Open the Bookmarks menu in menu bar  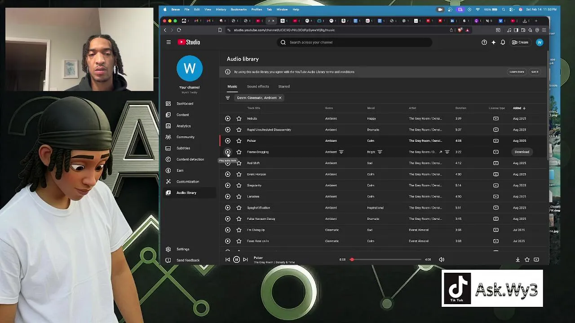point(239,9)
